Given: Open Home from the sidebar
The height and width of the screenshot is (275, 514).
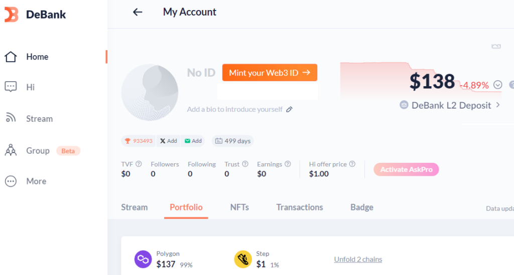Looking at the screenshot, I should click(x=37, y=57).
